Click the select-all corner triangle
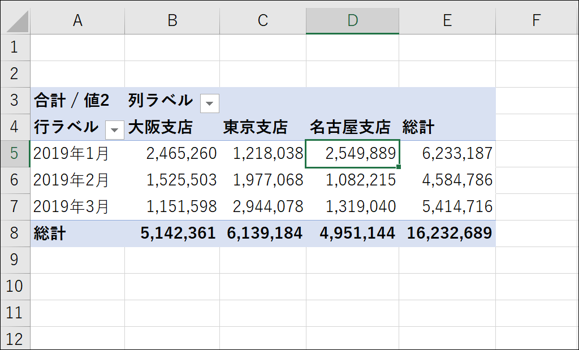 click(18, 21)
